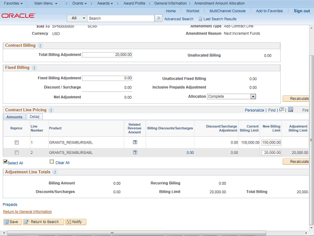Screen dimensions: 314x236
Task: Click the search go arrow button
Action: [158, 18]
